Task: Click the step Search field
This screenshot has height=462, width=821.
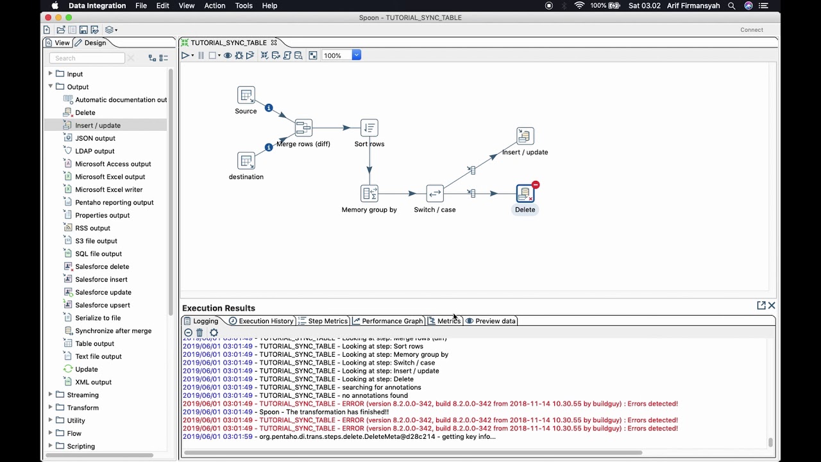Action: pyautogui.click(x=87, y=58)
